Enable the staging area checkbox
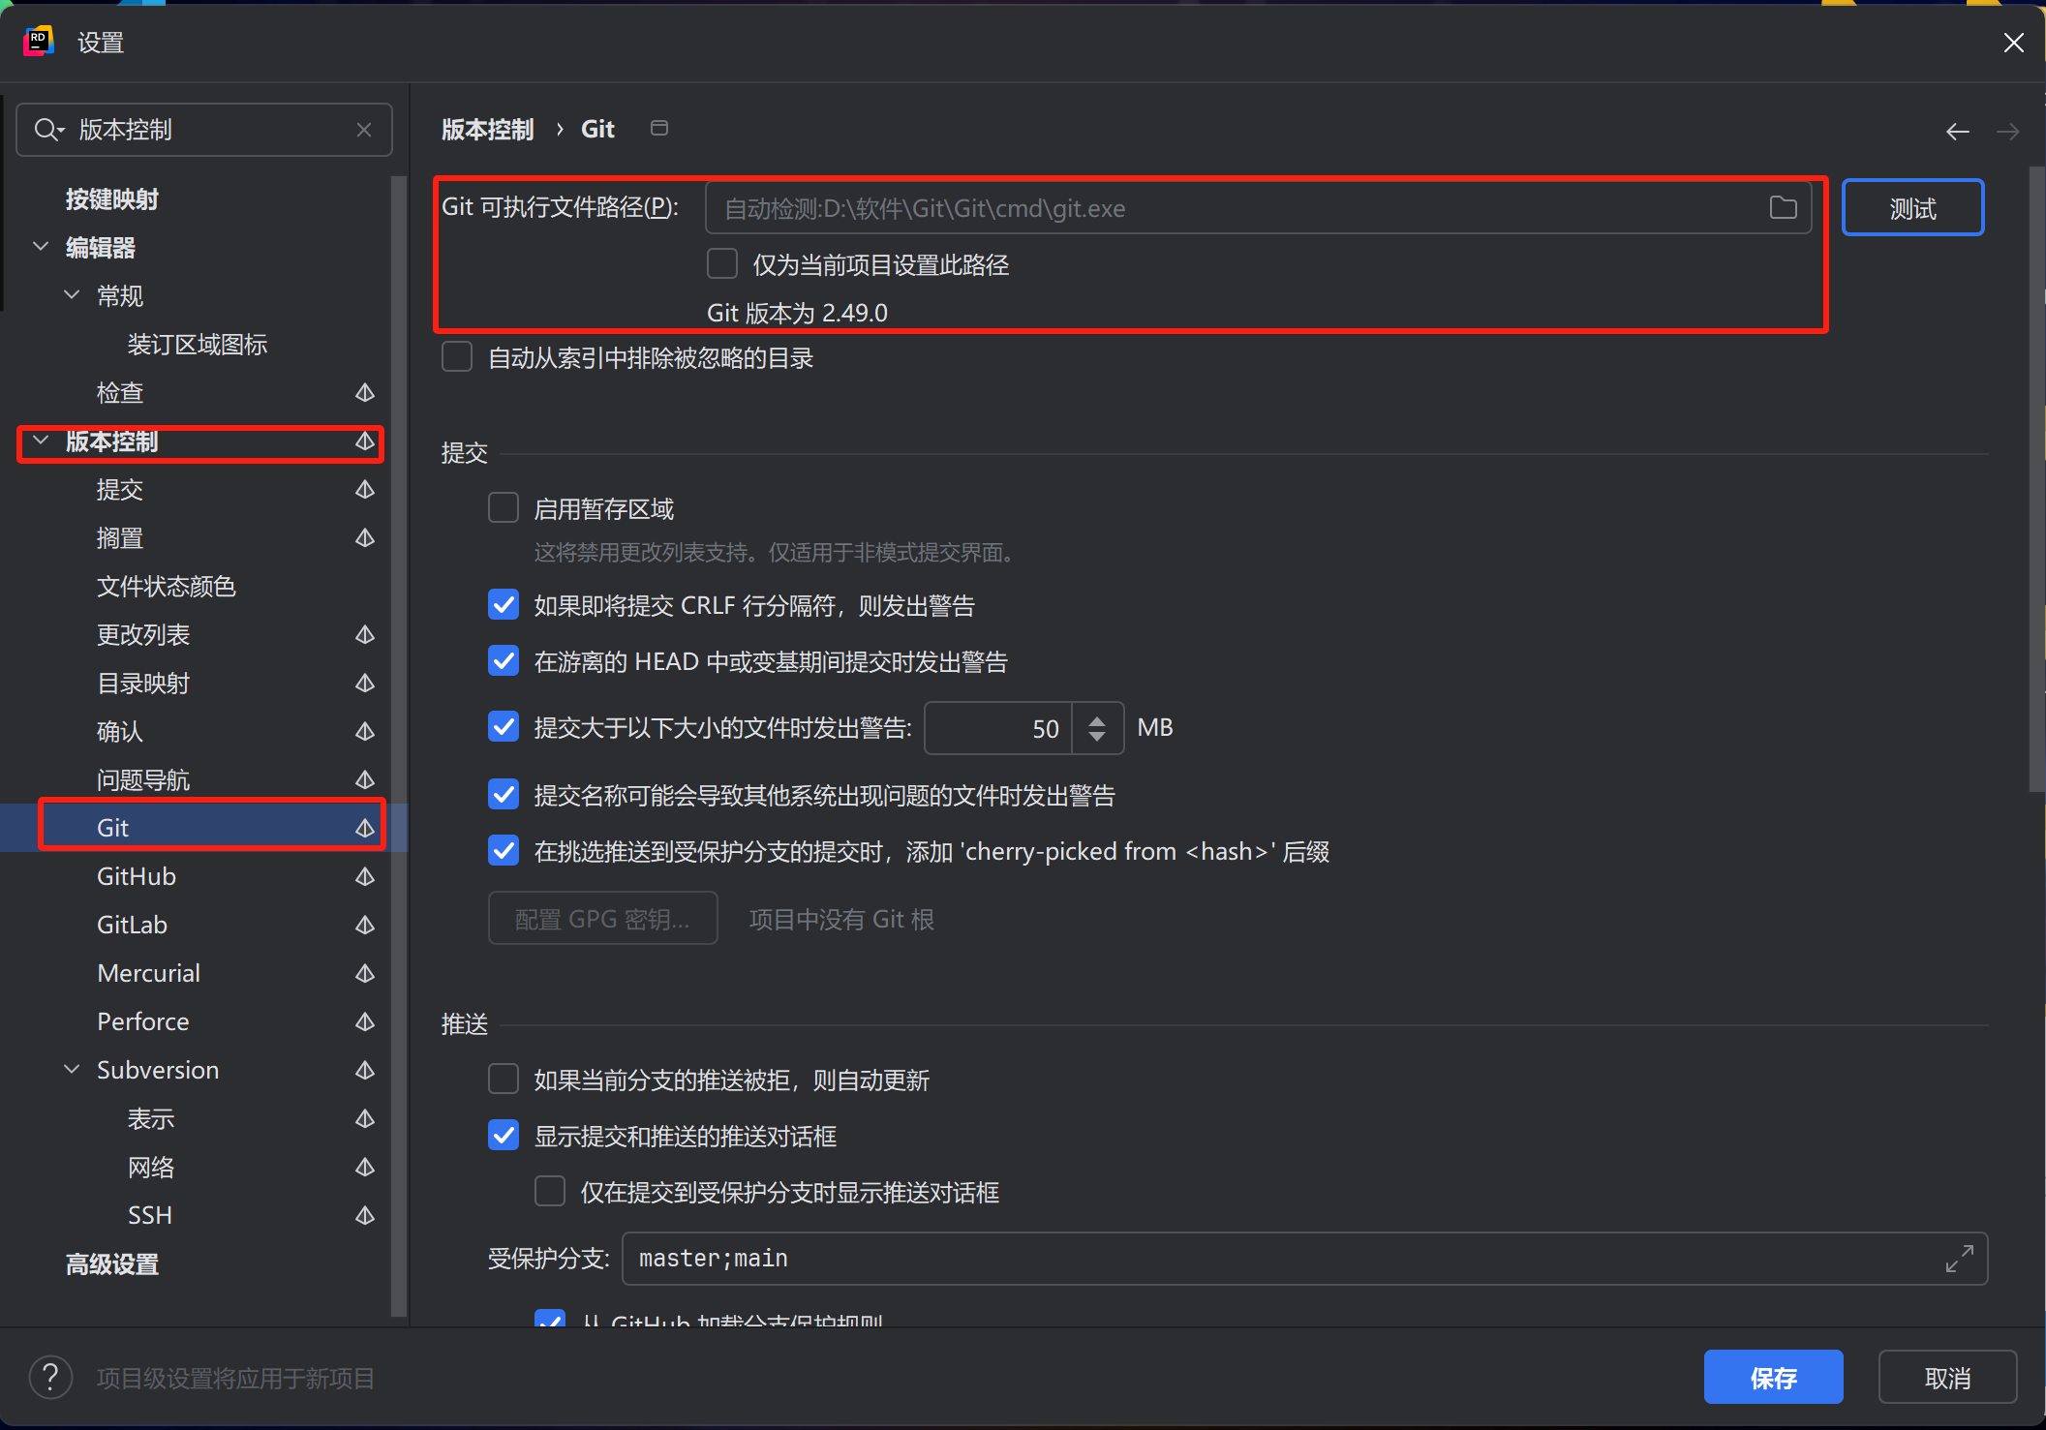 (x=504, y=508)
